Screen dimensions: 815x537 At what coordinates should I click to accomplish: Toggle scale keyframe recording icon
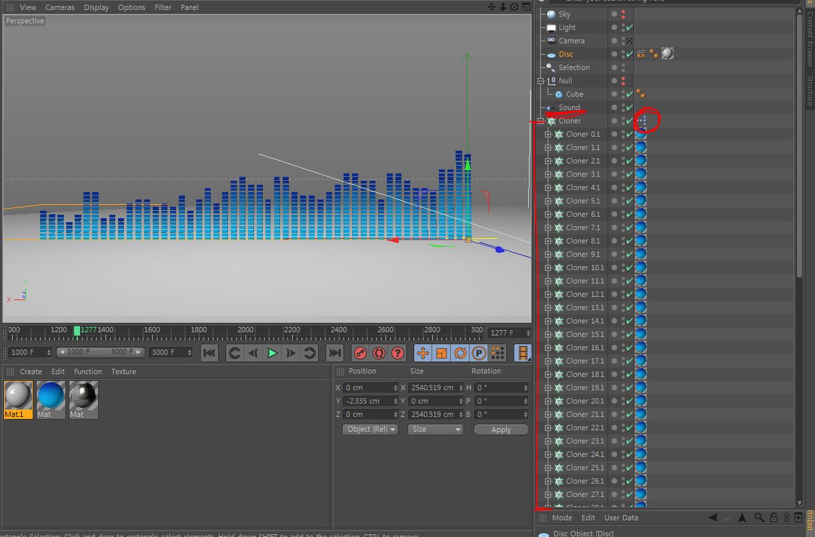[x=442, y=353]
